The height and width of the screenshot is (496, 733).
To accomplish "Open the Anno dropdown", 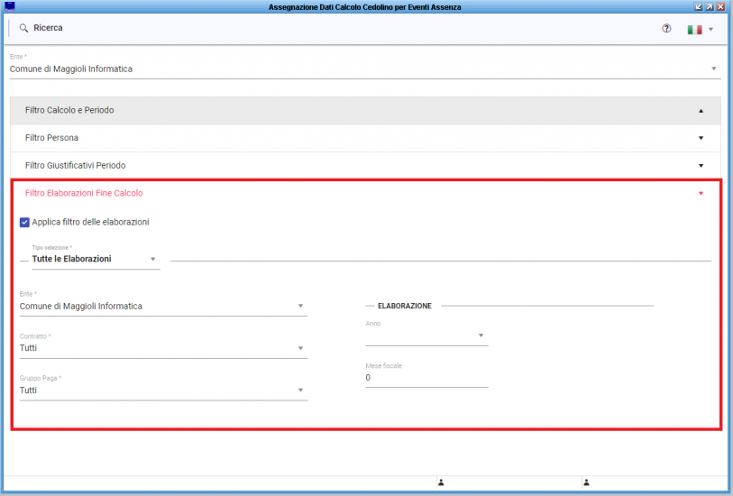I will pyautogui.click(x=426, y=335).
